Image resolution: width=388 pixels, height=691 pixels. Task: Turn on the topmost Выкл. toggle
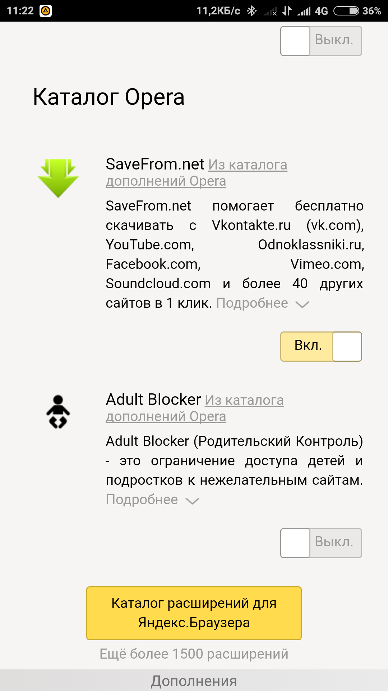pyautogui.click(x=321, y=41)
